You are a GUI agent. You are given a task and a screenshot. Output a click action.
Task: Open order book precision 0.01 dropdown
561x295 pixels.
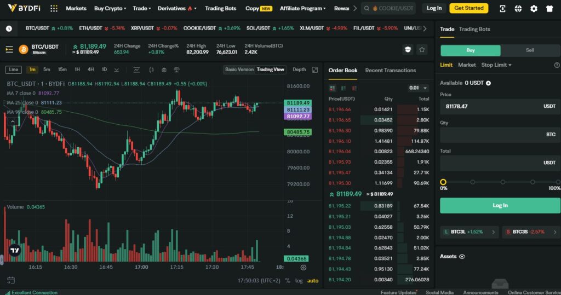[x=418, y=88]
